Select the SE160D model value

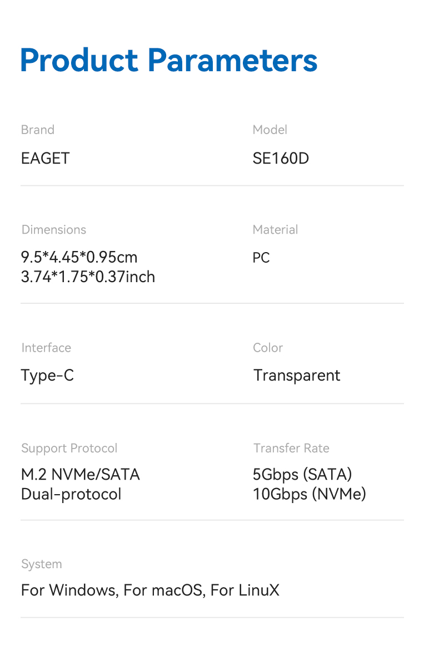pos(281,159)
